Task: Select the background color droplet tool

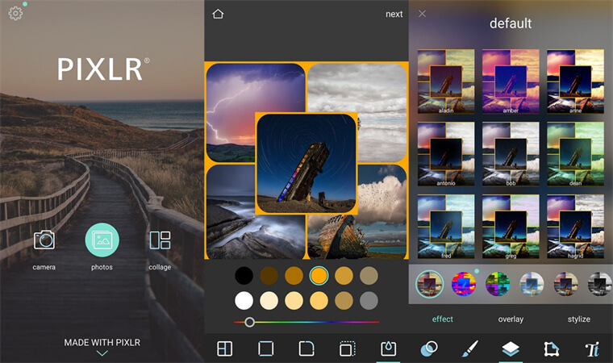Action: (x=388, y=348)
